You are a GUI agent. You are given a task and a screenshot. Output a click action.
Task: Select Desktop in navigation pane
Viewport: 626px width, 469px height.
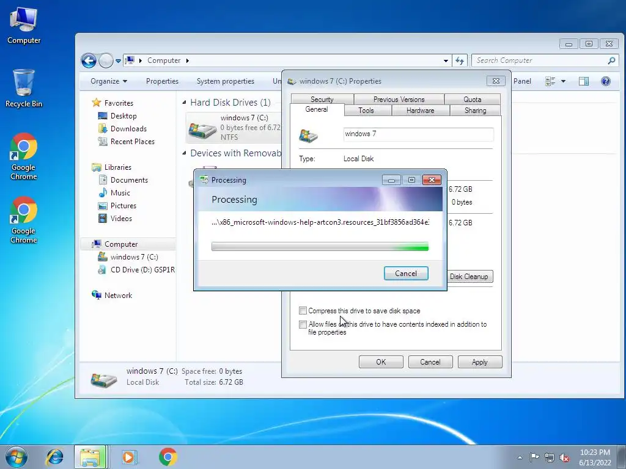(x=123, y=116)
